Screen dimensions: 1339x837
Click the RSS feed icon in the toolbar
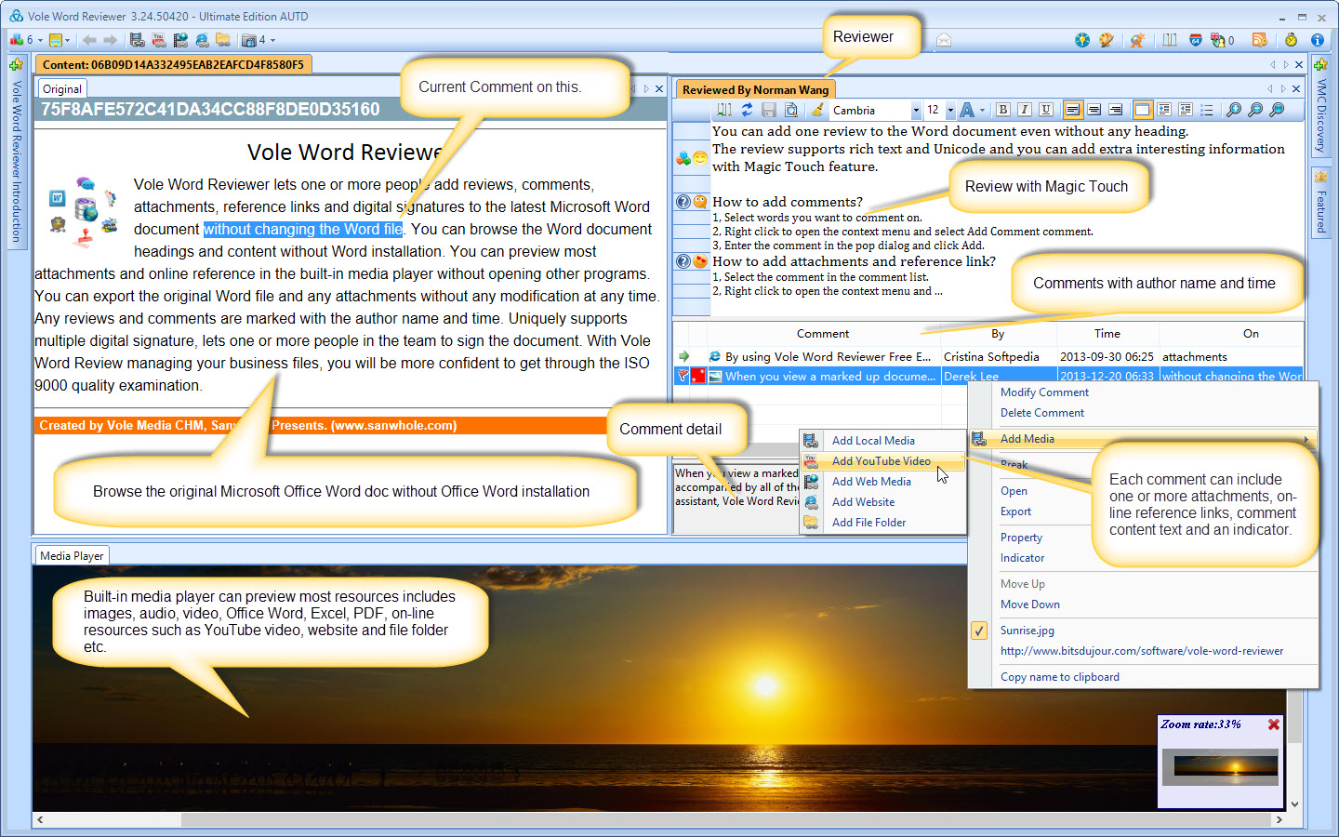pos(1260,40)
